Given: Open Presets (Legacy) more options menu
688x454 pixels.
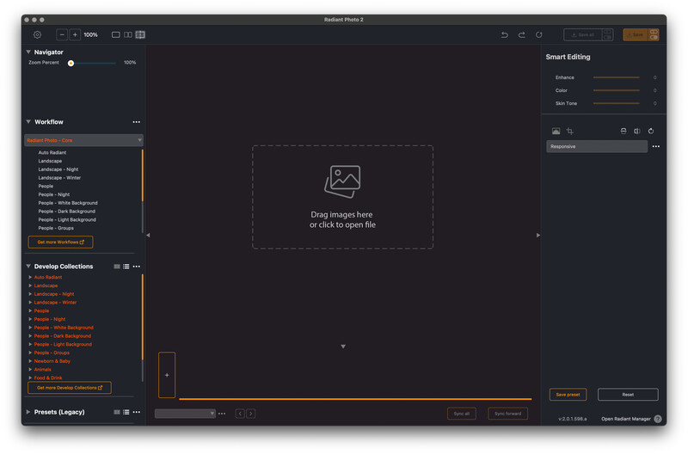Looking at the screenshot, I should [137, 412].
